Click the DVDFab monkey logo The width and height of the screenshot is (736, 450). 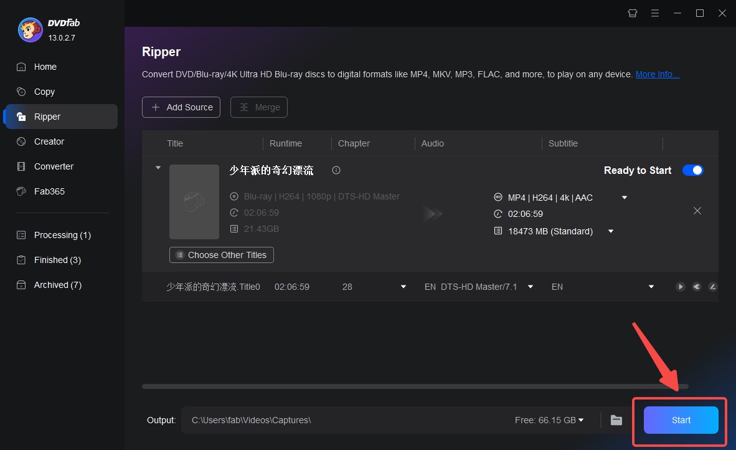(30, 30)
